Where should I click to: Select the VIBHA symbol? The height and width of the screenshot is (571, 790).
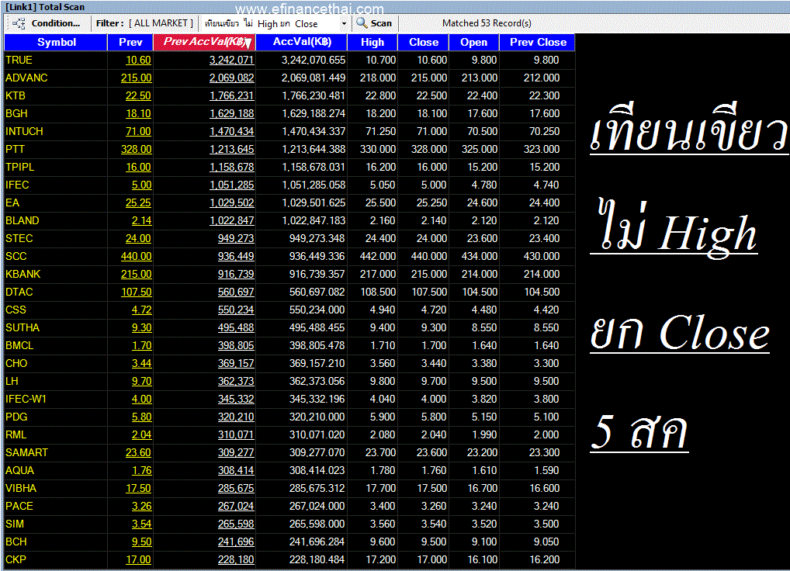(x=21, y=489)
